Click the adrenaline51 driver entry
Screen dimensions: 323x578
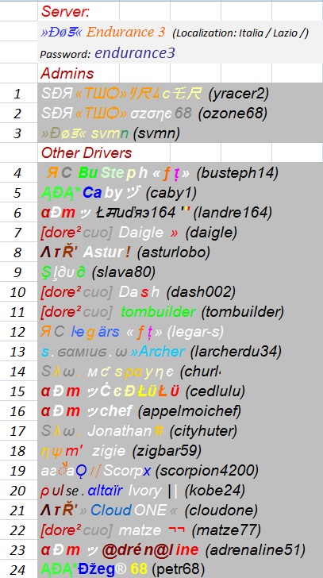point(180,550)
